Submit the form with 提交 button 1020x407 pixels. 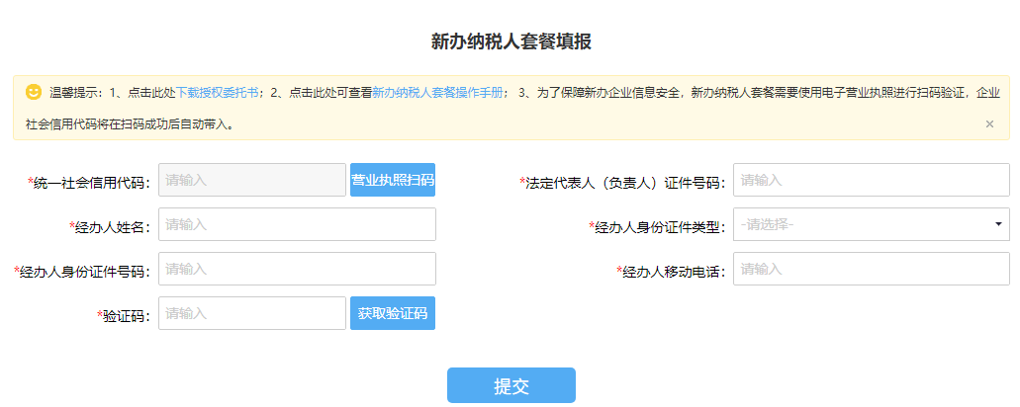[510, 385]
